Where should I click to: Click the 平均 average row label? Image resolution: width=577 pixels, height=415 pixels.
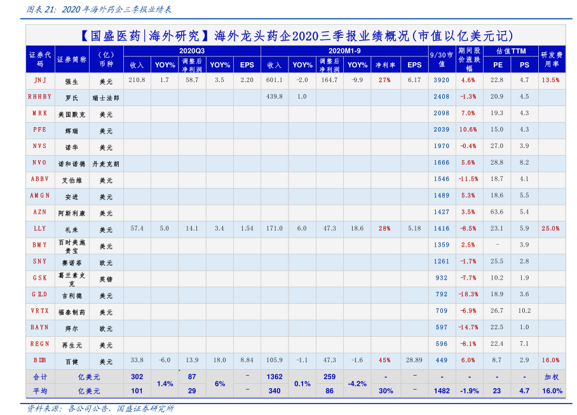(40, 391)
